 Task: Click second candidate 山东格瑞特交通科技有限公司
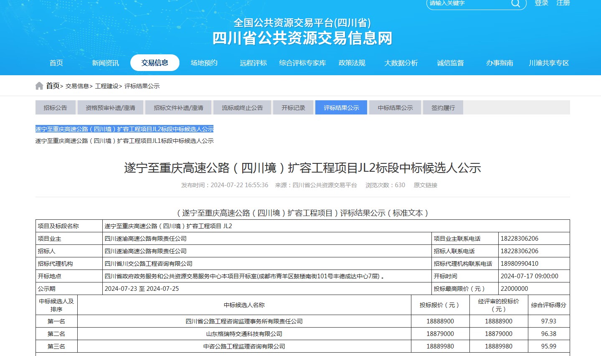coord(244,334)
